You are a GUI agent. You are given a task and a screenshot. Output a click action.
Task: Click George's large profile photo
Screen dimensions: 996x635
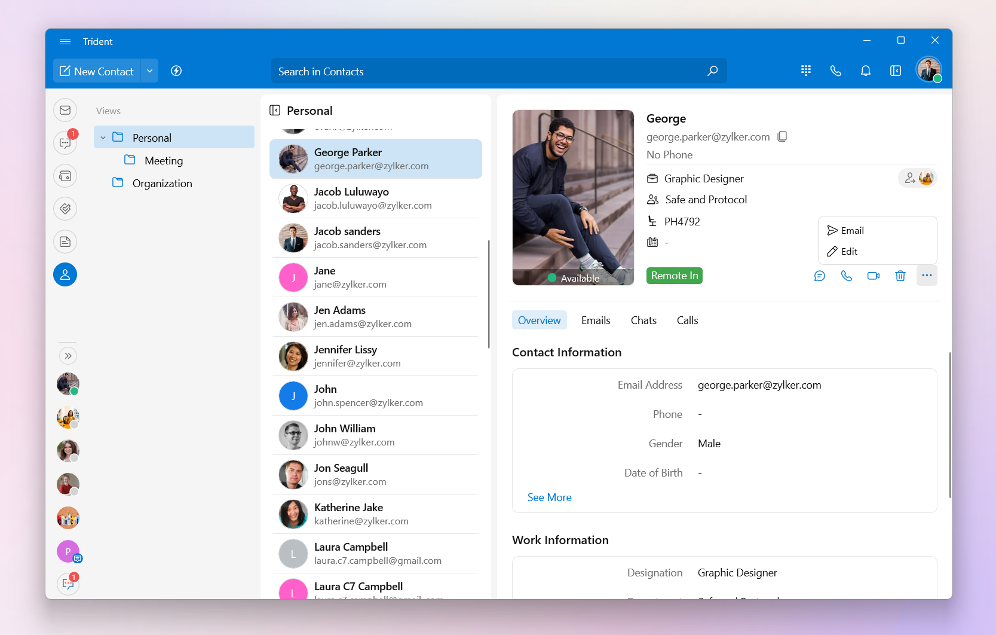(573, 197)
